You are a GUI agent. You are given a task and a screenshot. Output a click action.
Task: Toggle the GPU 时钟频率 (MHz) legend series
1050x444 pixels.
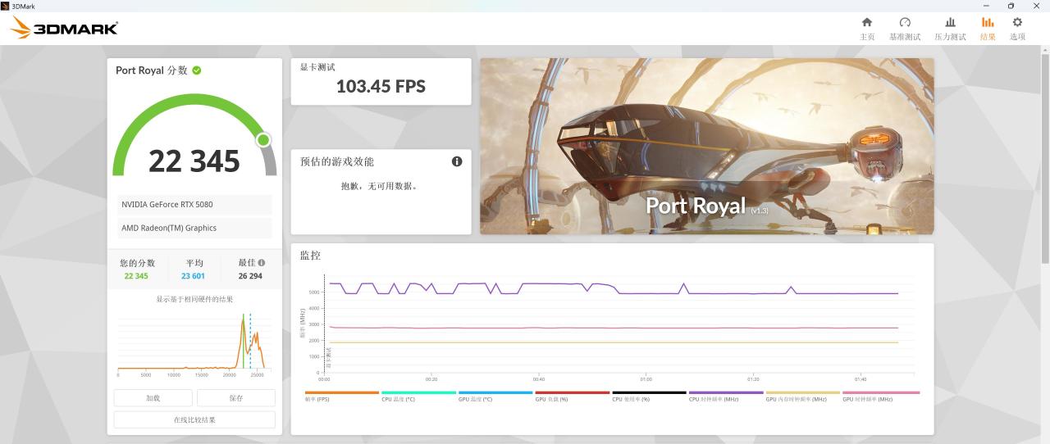tap(880, 396)
